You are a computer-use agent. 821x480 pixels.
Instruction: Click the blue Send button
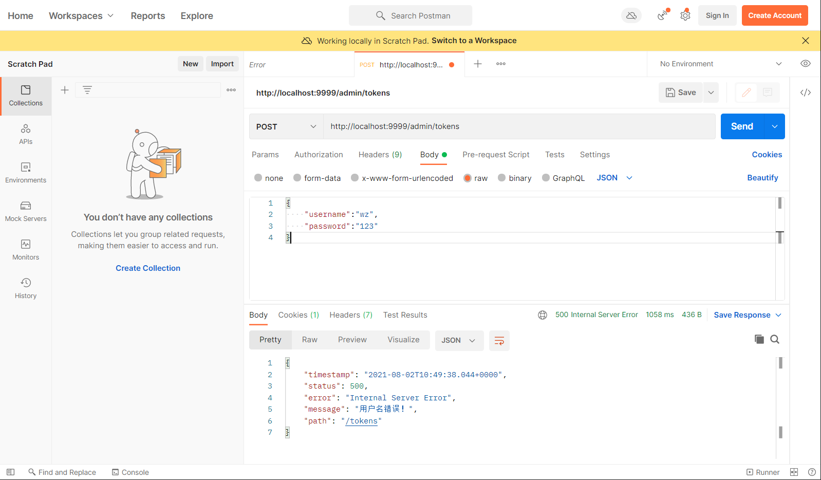(742, 126)
